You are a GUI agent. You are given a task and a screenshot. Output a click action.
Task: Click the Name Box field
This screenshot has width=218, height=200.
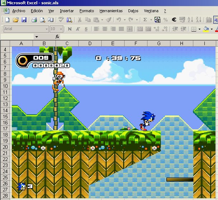(18, 37)
